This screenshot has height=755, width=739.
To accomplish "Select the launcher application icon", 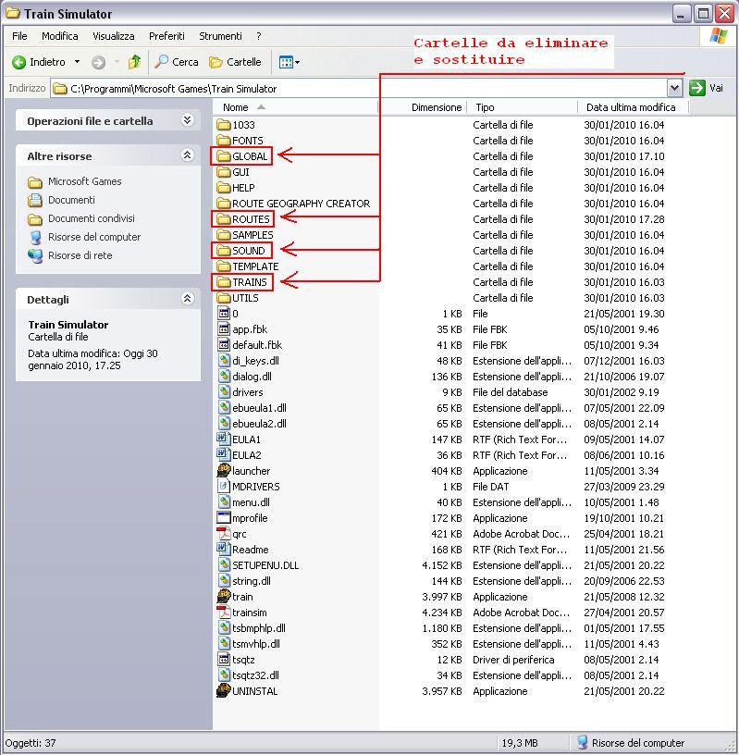I will (224, 470).
